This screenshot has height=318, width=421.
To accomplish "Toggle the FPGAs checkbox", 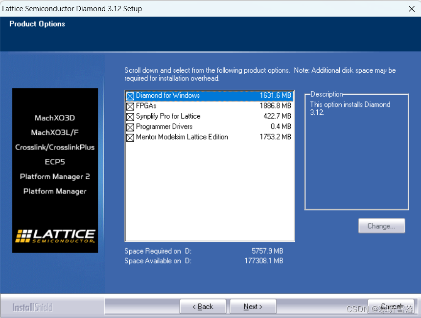I will [x=130, y=106].
